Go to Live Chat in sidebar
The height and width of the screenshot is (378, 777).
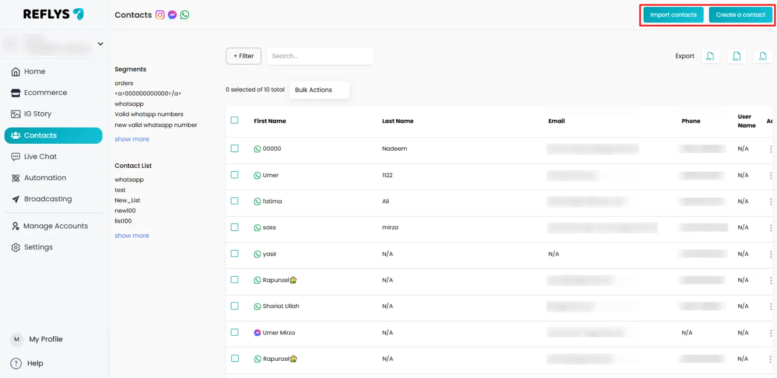[x=40, y=157]
